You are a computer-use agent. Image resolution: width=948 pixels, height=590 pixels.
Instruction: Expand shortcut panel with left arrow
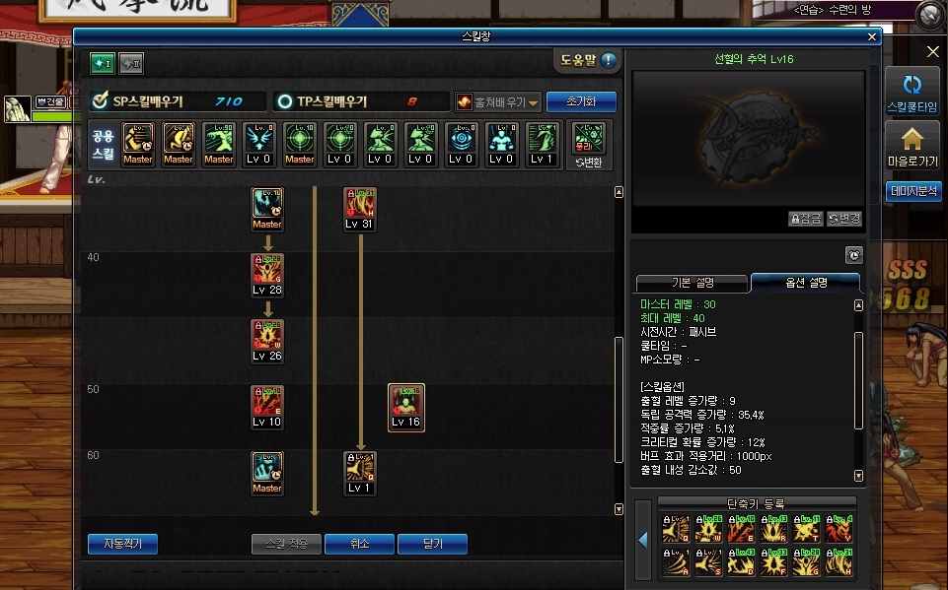(642, 540)
